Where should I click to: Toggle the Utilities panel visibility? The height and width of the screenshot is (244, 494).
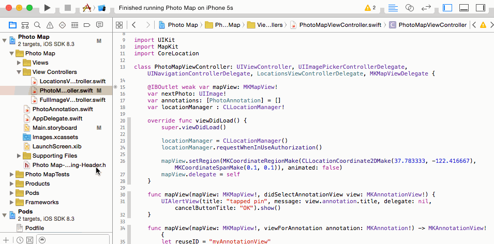click(481, 8)
